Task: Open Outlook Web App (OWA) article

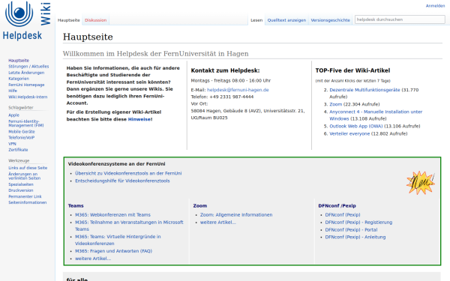Action: coord(355,126)
